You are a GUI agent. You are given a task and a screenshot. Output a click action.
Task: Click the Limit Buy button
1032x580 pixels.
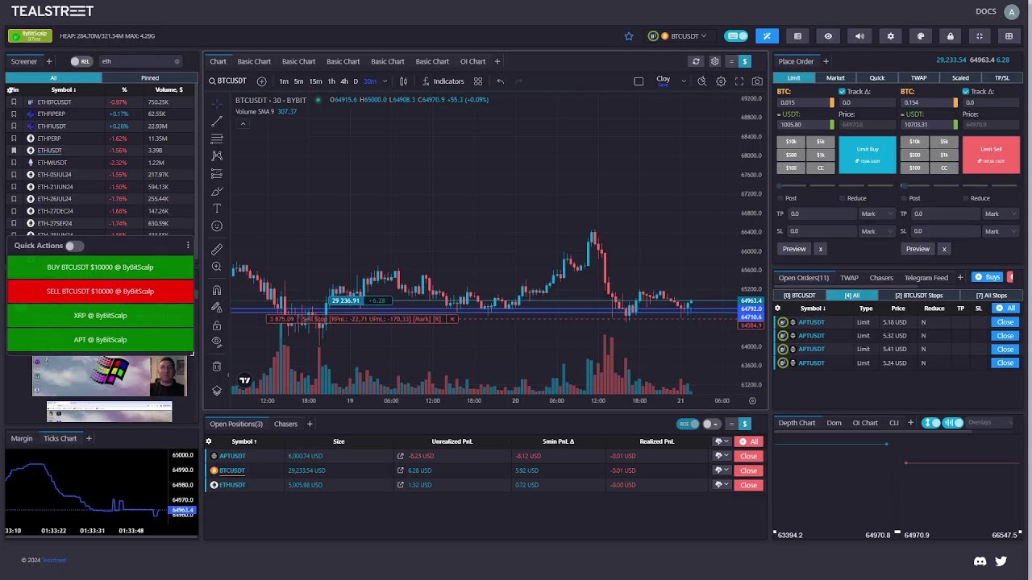click(x=867, y=155)
